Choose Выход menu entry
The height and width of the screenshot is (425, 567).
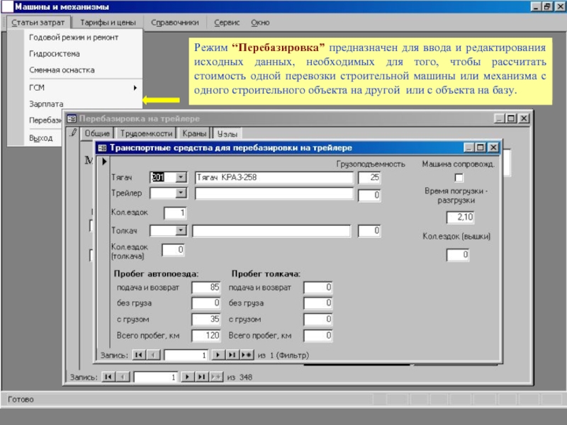[41, 138]
